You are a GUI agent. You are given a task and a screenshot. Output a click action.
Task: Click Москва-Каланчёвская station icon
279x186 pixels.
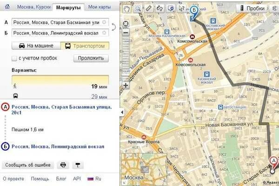tap(167, 32)
